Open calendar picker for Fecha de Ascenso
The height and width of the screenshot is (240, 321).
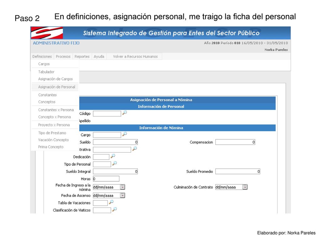click(123, 195)
